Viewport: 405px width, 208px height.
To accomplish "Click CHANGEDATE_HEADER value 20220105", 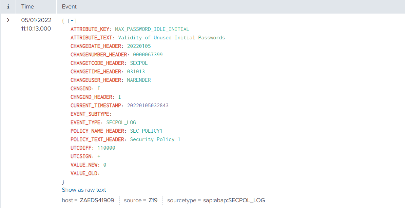I will pyautogui.click(x=139, y=46).
